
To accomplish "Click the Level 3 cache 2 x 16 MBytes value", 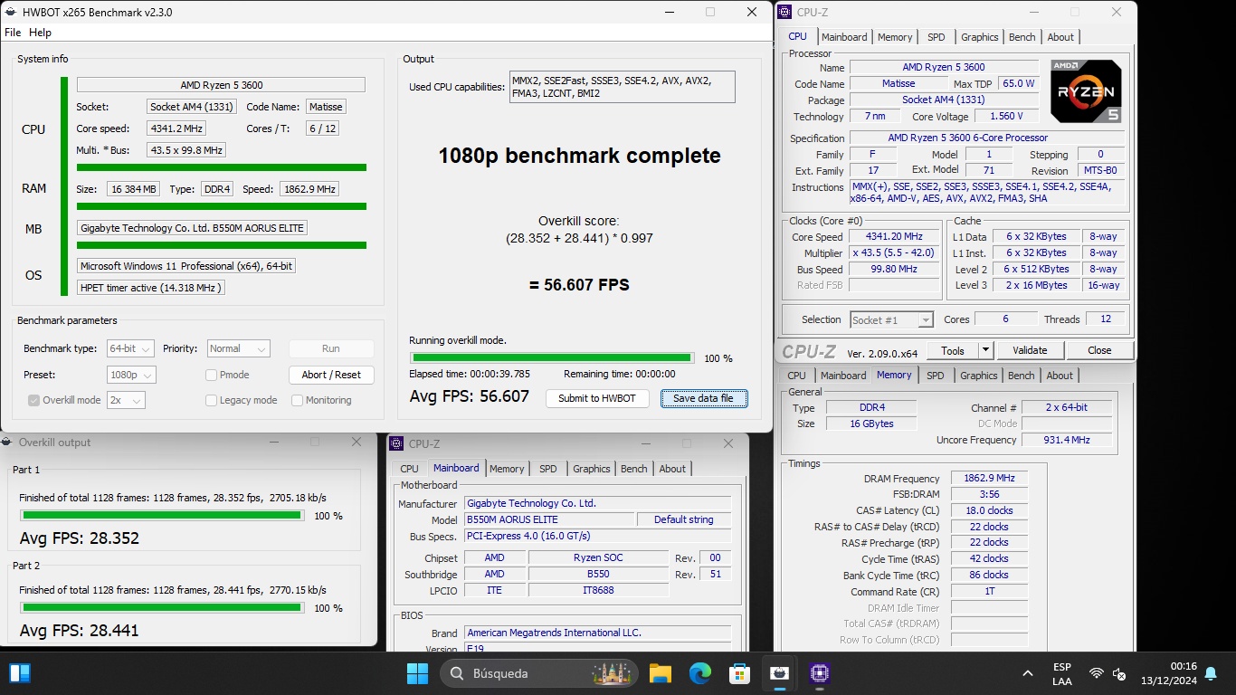I will point(1036,285).
